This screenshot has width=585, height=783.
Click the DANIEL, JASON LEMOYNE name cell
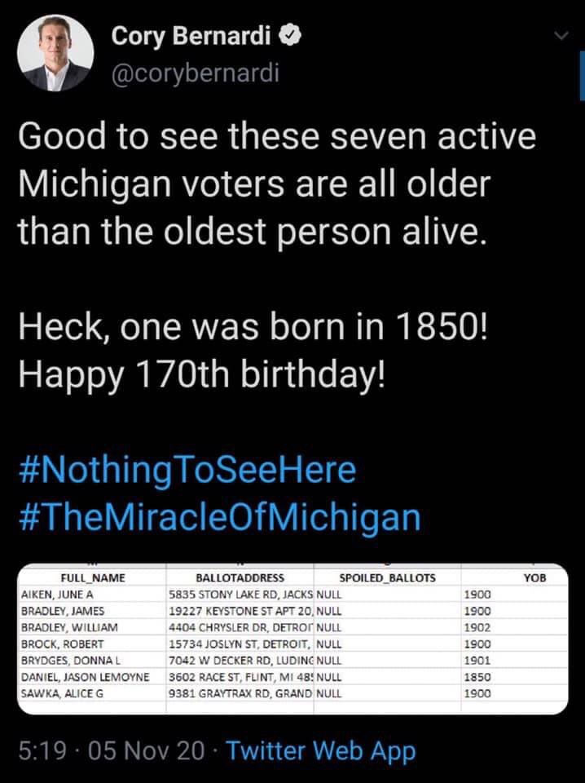[79, 677]
